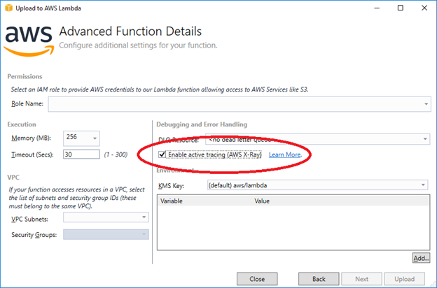437x288 pixels.
Task: Open the Security Groups dropdown
Action: [x=106, y=234]
